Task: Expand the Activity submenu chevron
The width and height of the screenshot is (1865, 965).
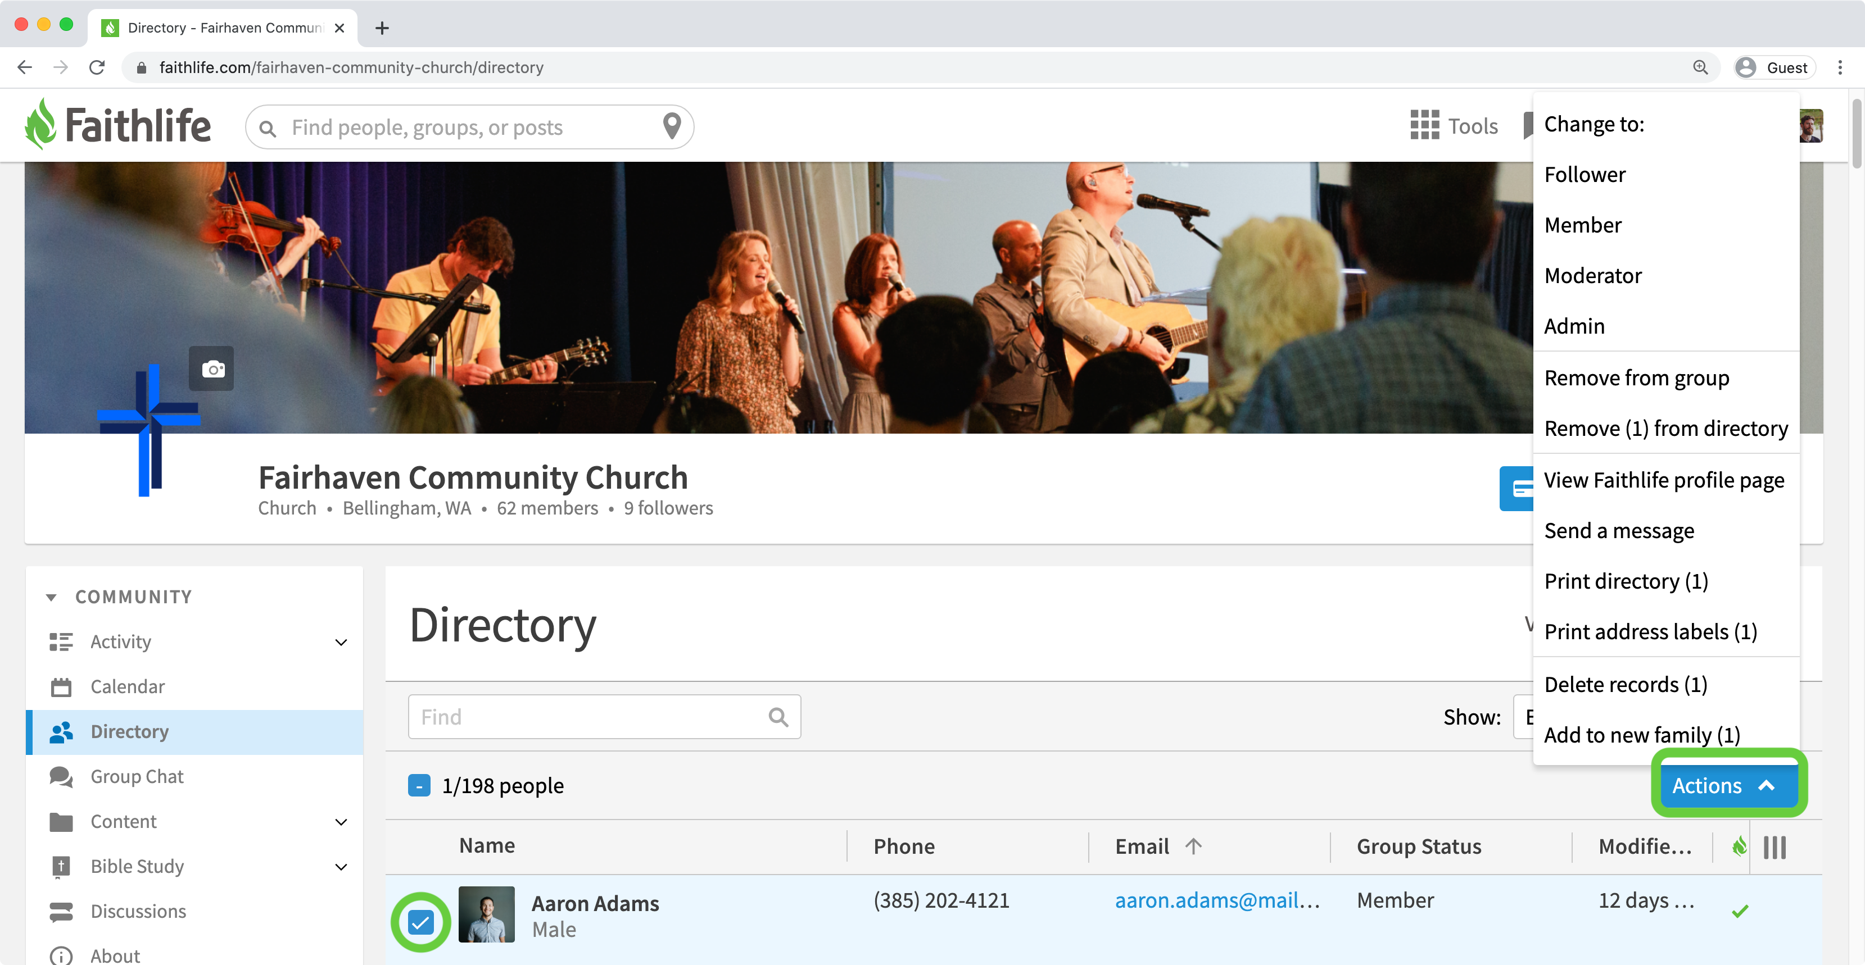Action: click(342, 643)
